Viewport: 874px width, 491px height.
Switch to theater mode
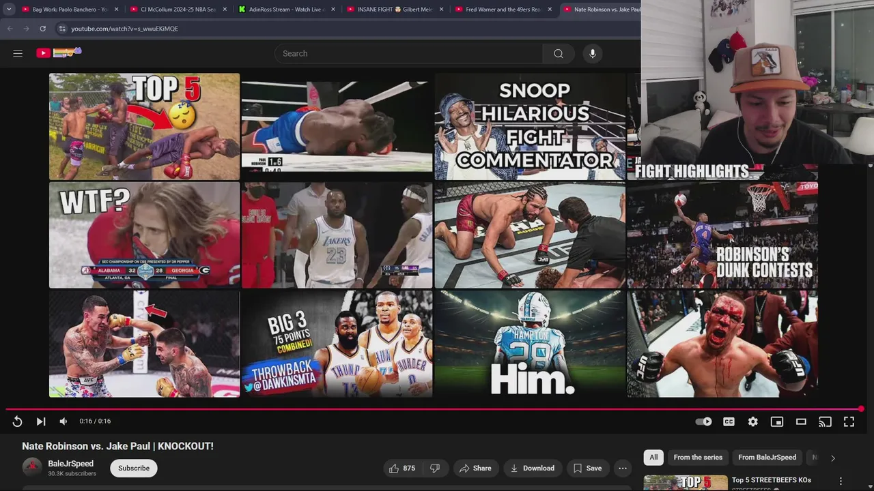tap(801, 421)
